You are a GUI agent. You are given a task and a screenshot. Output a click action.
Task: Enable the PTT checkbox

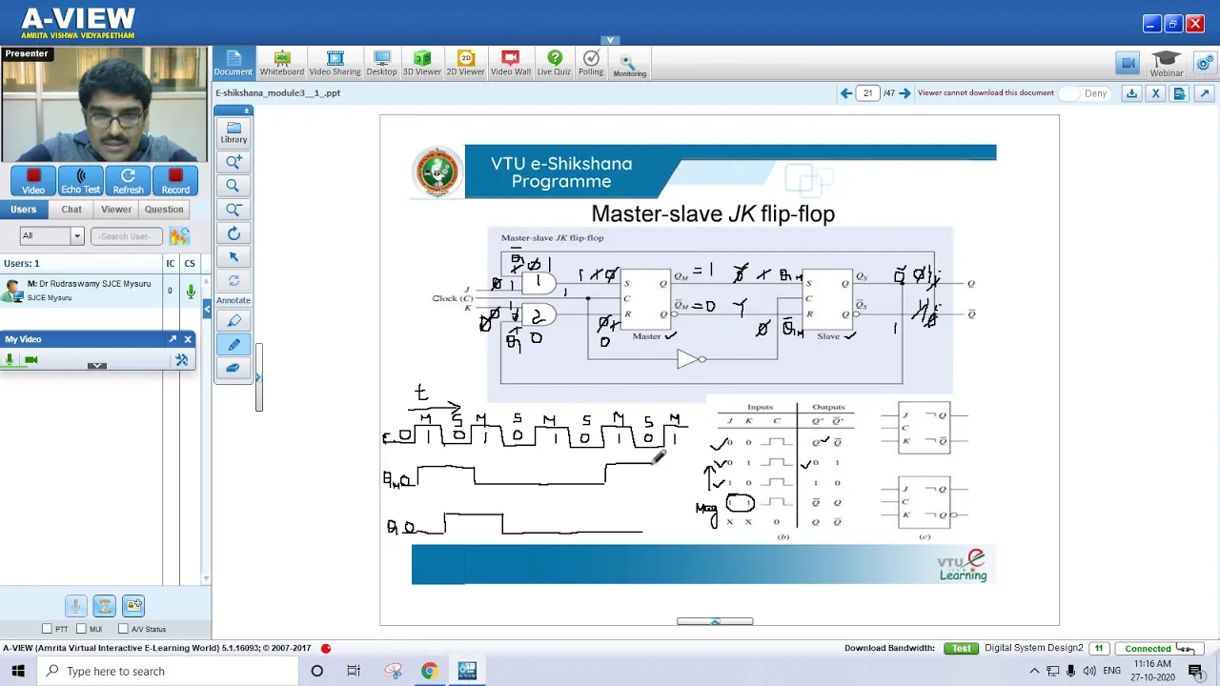[48, 629]
